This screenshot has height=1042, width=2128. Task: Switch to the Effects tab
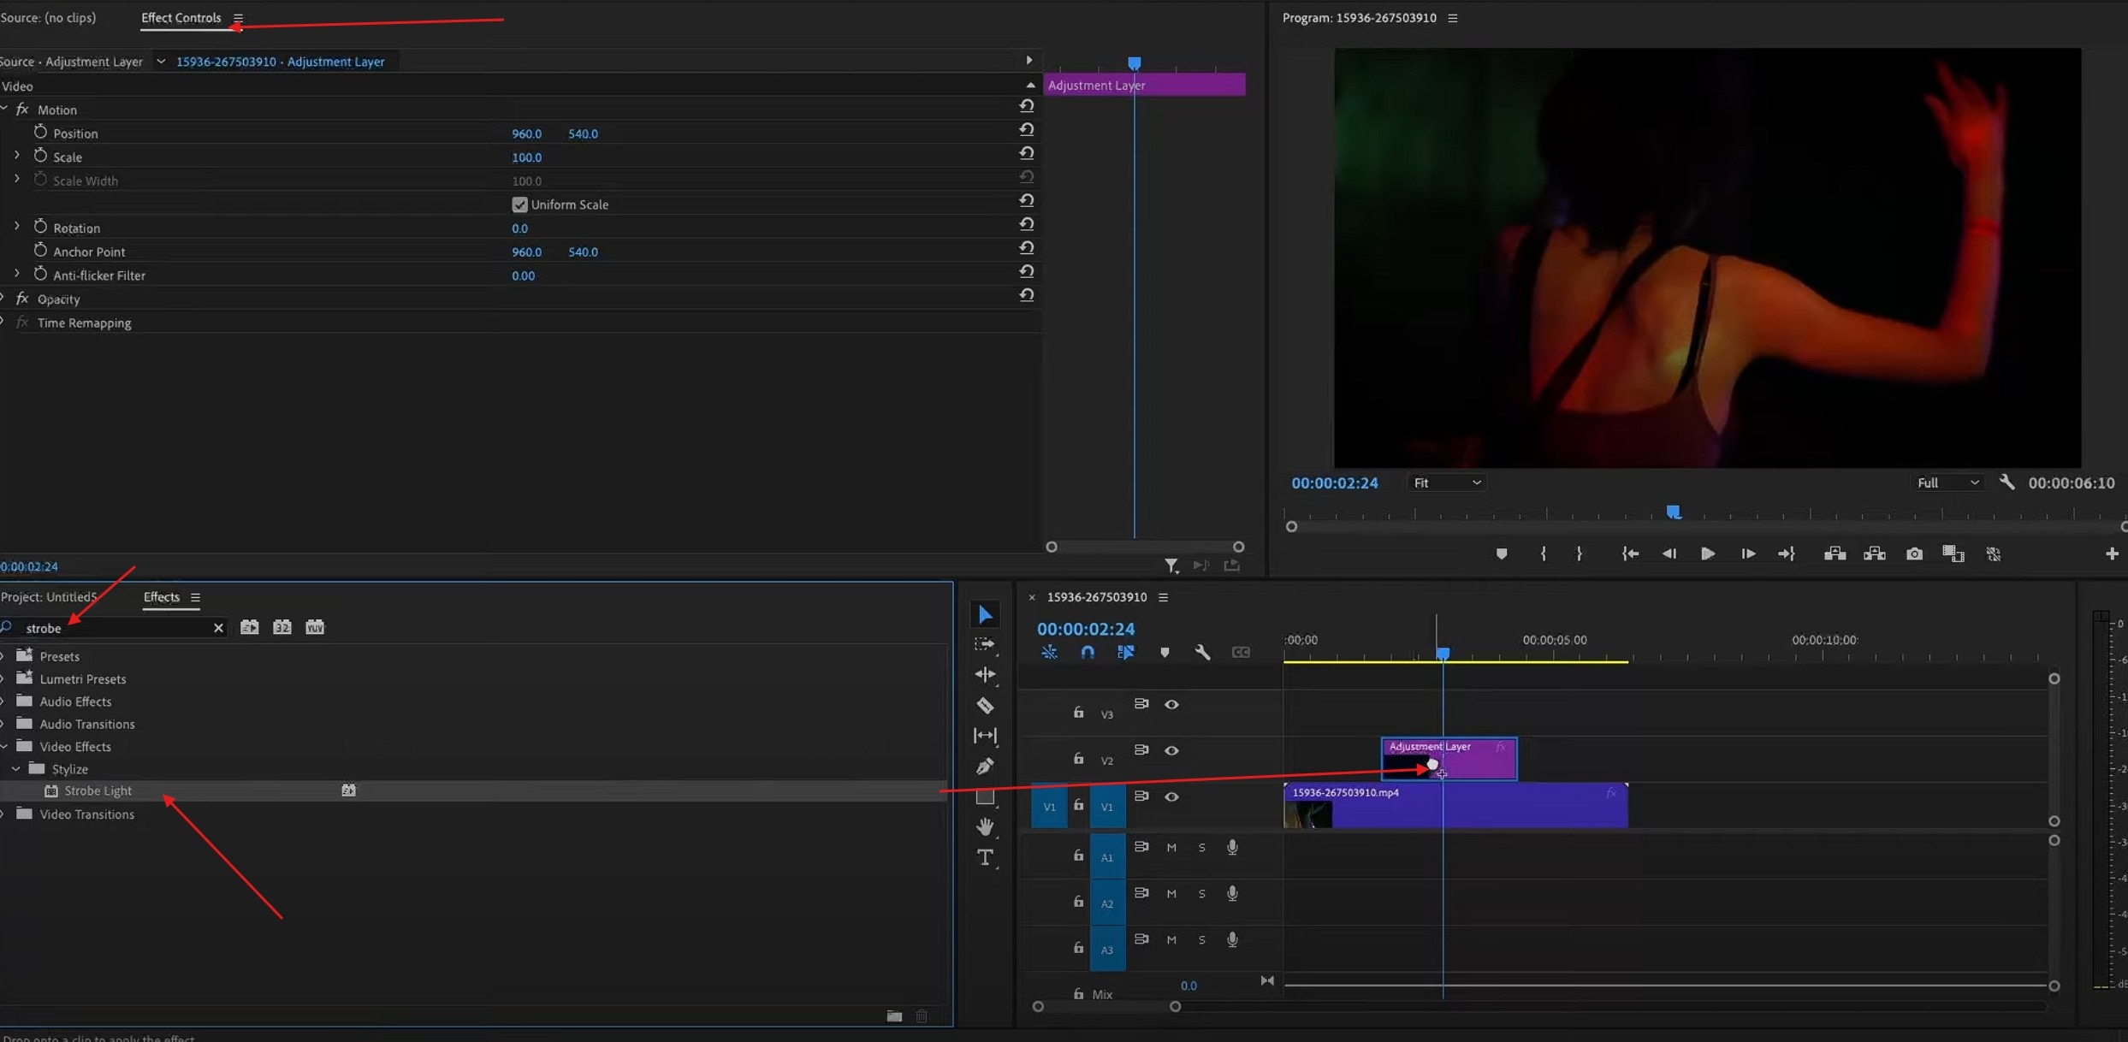pyautogui.click(x=161, y=597)
